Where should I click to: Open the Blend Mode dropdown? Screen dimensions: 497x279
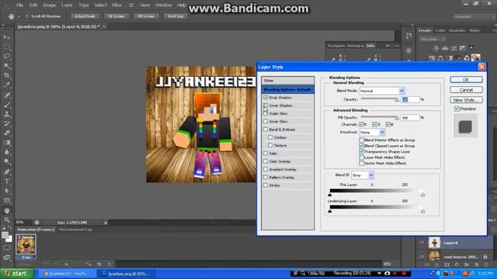pyautogui.click(x=401, y=91)
